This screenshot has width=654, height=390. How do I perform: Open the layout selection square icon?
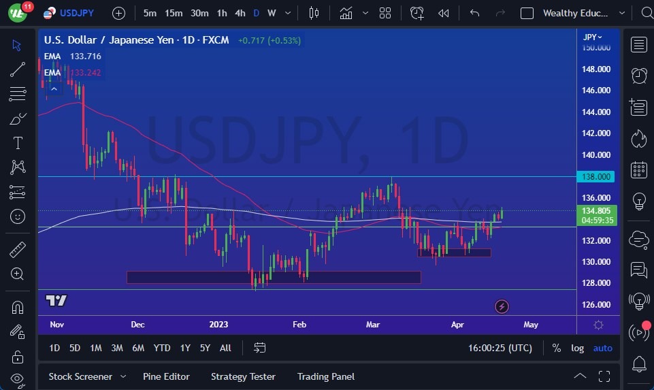tap(527, 14)
